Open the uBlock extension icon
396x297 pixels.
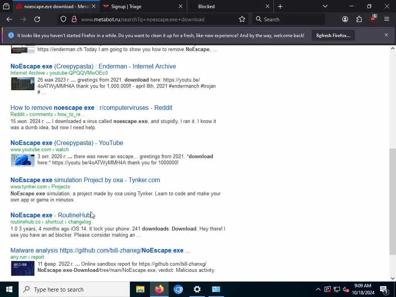(373, 19)
